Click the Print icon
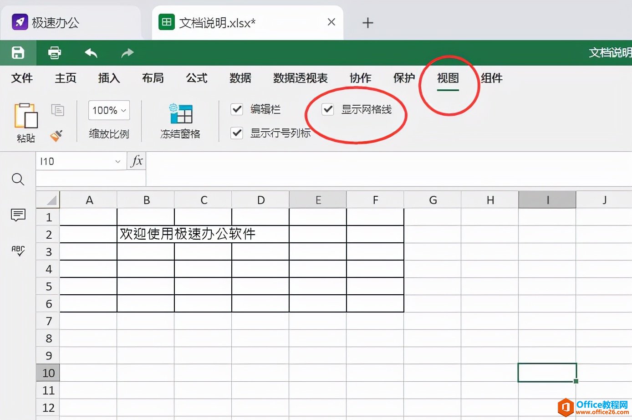 54,52
